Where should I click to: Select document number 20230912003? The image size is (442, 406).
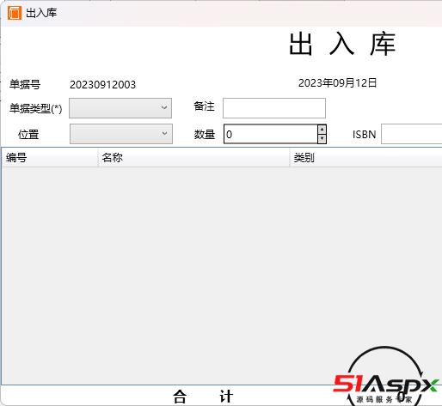click(x=102, y=85)
